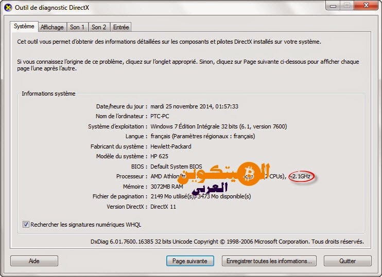Switch to the Système tab
The image size is (382, 277).
point(24,26)
